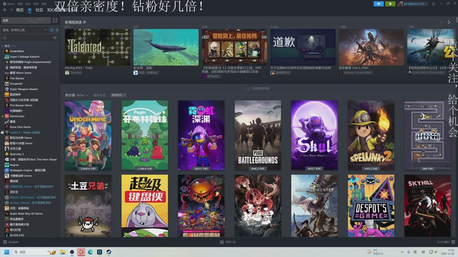Open the 道歉 news card
Viewport: 458px width, 257px height.
(x=303, y=47)
